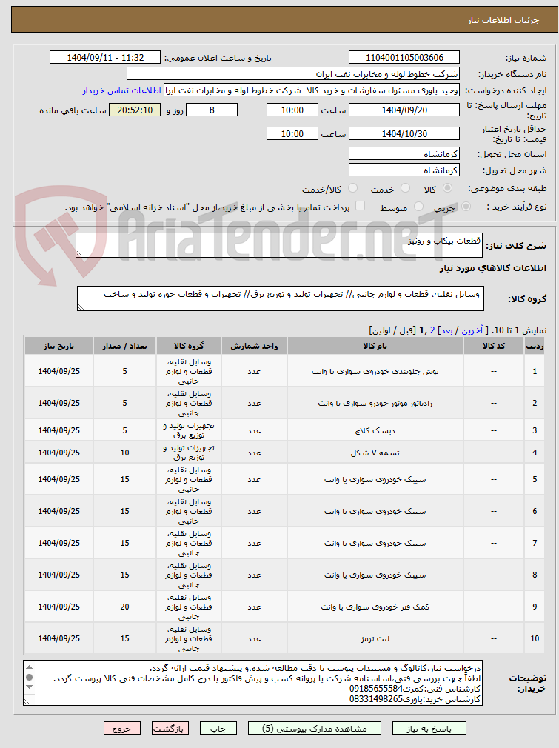Click the شهر محل تحویل field
Viewport: 559px width, 748px height.
coord(404,170)
